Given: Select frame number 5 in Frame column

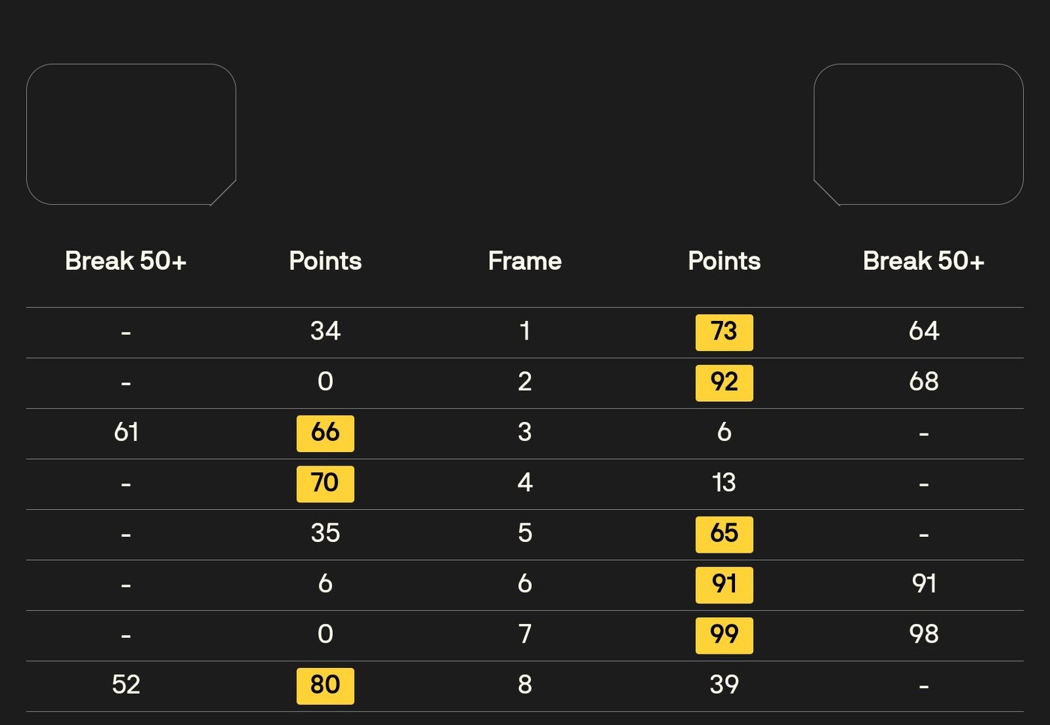Looking at the screenshot, I should point(524,533).
